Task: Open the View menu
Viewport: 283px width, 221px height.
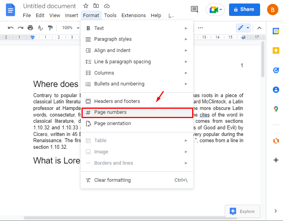Action: click(55, 16)
